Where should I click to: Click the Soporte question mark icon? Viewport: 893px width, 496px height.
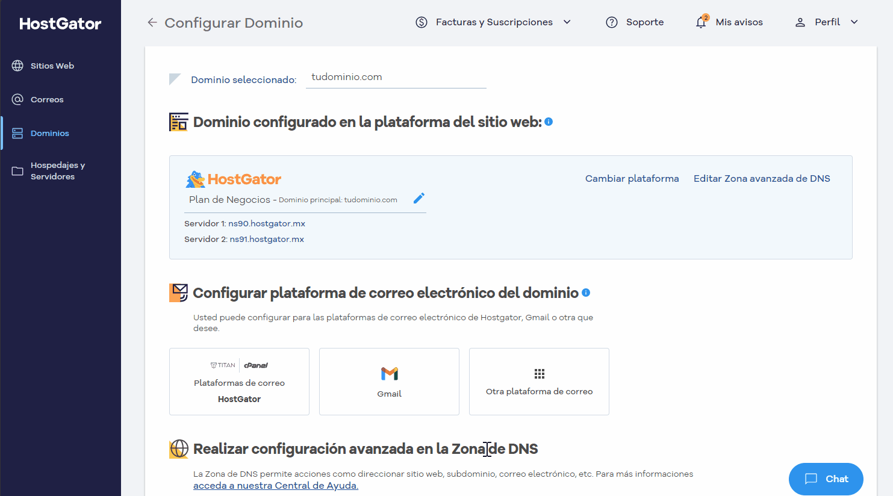point(612,22)
